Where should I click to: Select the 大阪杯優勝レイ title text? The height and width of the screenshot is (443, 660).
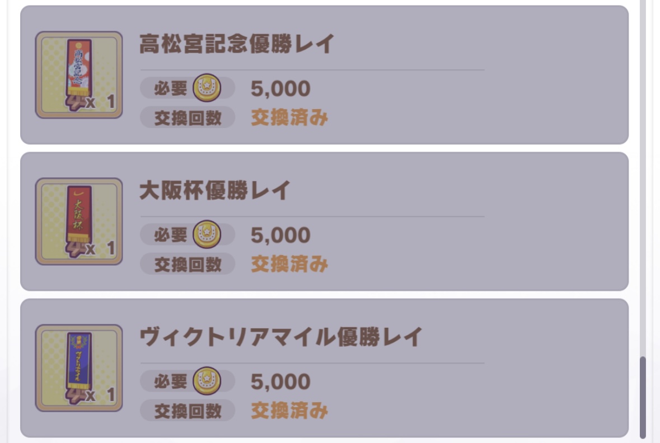(x=214, y=191)
